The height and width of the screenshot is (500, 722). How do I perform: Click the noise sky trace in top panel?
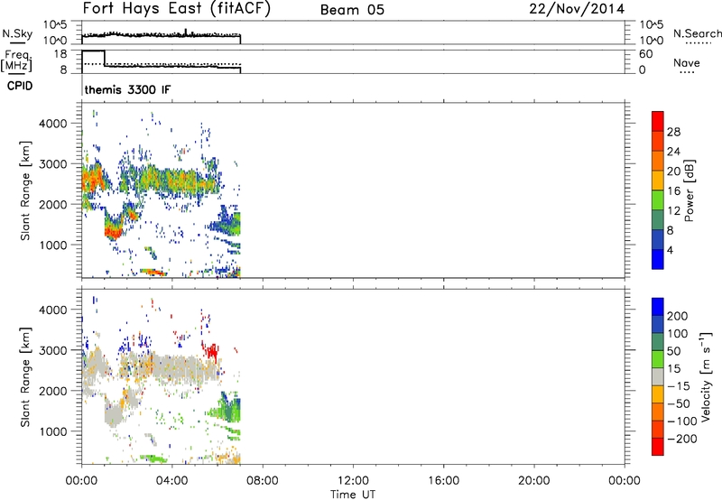click(x=162, y=34)
